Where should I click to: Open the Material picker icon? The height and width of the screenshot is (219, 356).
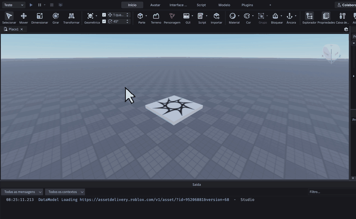pyautogui.click(x=233, y=16)
